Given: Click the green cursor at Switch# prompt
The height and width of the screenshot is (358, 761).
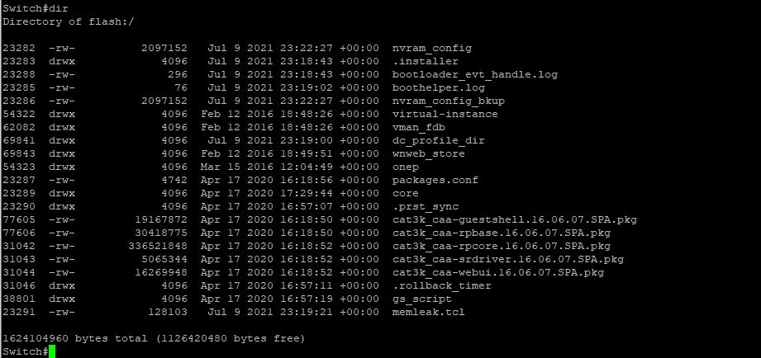Looking at the screenshot, I should pos(52,351).
